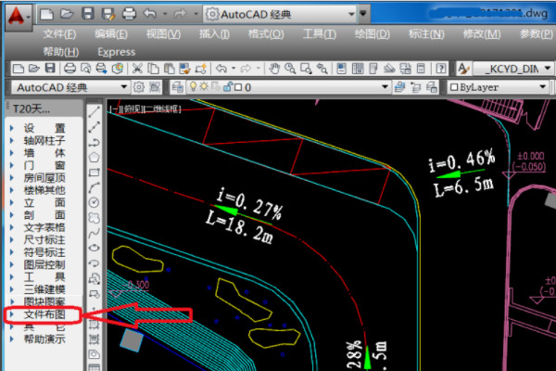Open the 格式(O) menu

265,33
